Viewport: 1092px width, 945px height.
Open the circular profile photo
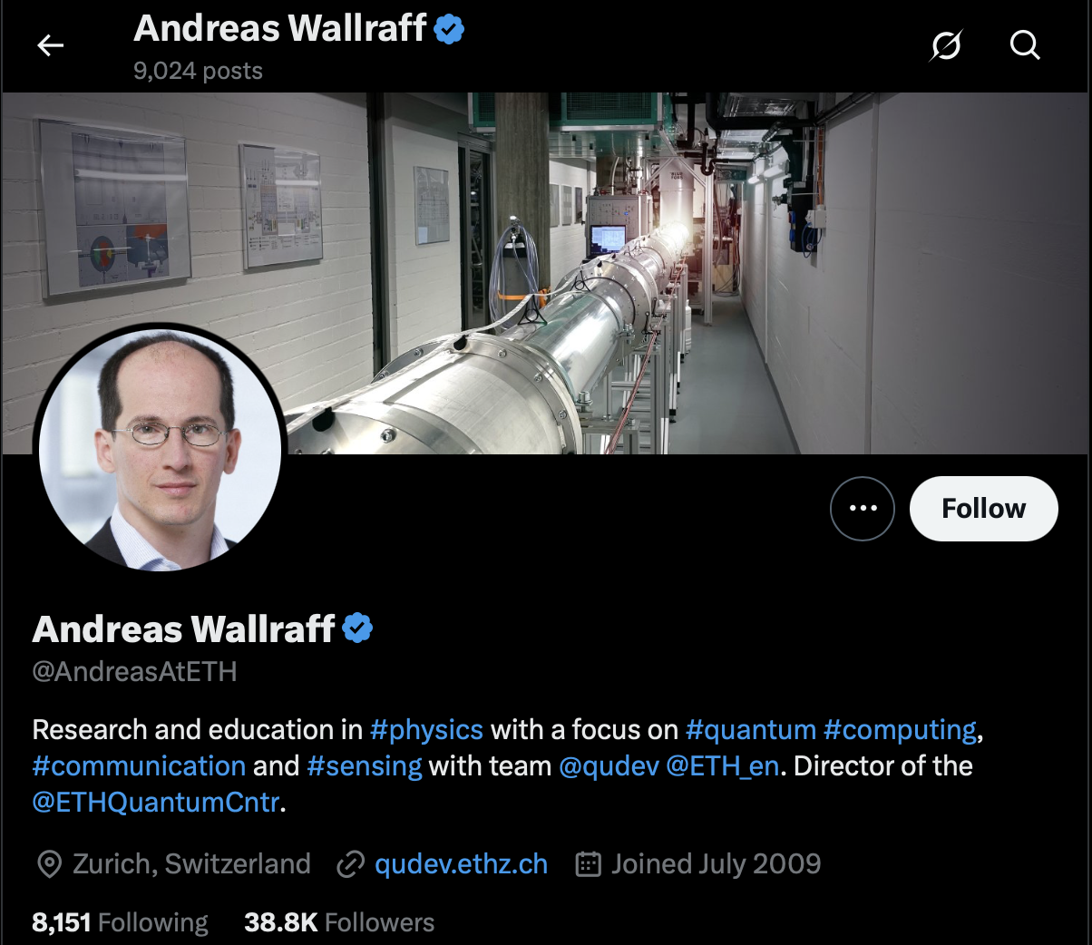pyautogui.click(x=161, y=448)
